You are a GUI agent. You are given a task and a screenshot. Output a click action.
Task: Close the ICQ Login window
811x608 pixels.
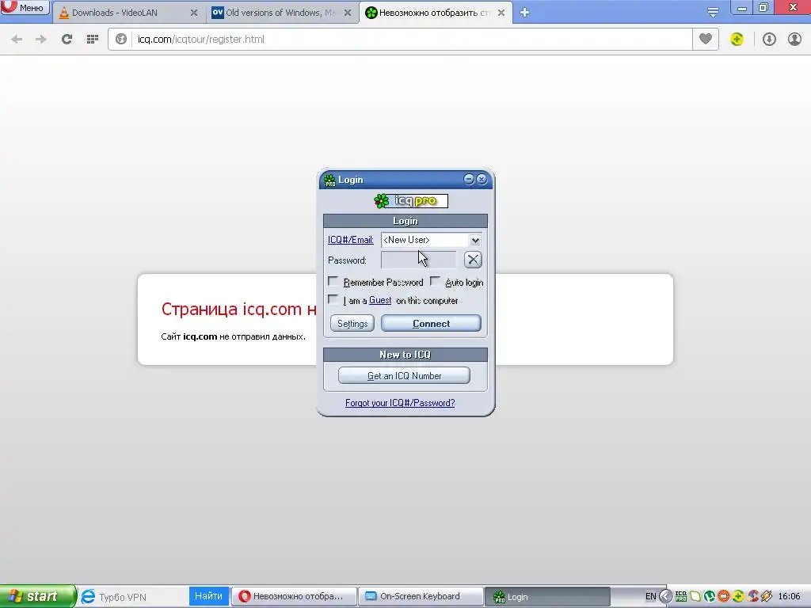point(482,179)
